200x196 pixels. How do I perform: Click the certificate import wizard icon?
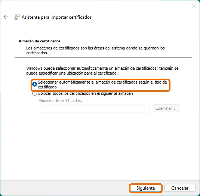pyautogui.click(x=17, y=17)
